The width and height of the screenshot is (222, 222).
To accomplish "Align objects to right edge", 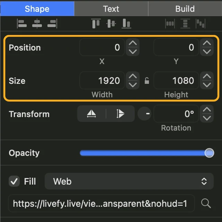I will (52, 24).
